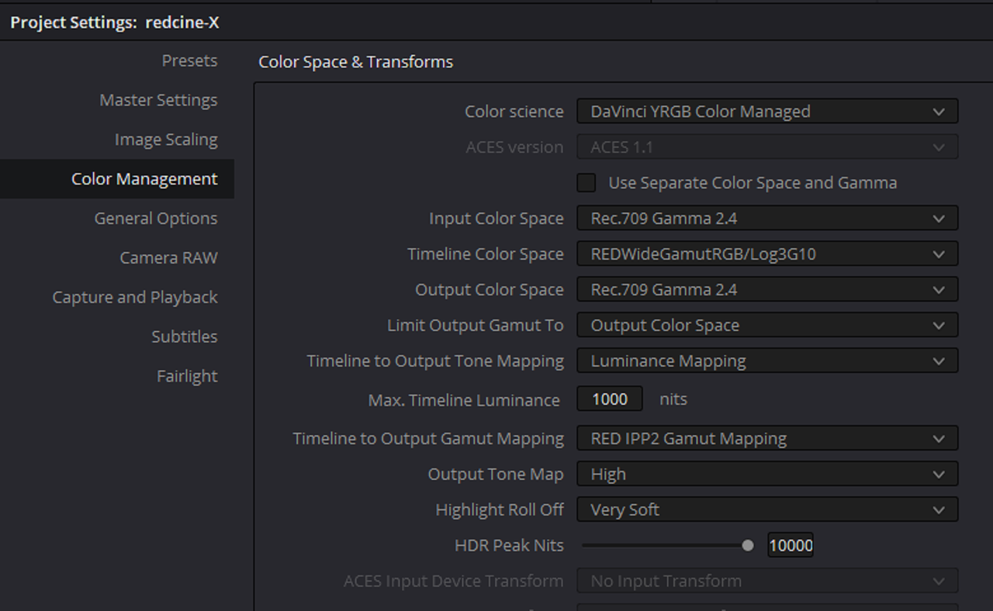Open the Master Settings section

pyautogui.click(x=158, y=100)
